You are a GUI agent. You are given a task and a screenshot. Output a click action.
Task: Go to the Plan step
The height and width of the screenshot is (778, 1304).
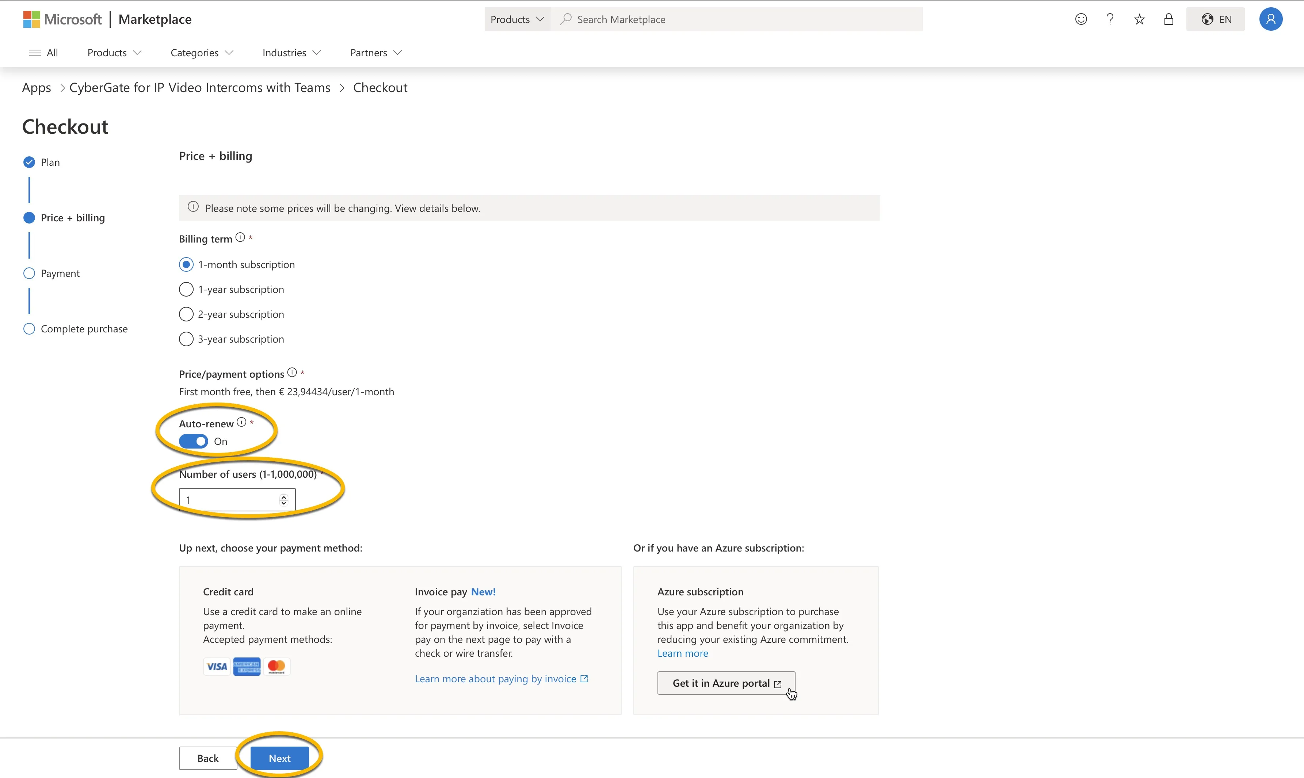[x=50, y=163]
